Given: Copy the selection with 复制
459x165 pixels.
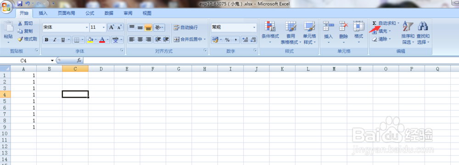Looking at the screenshot, I should (x=25, y=31).
